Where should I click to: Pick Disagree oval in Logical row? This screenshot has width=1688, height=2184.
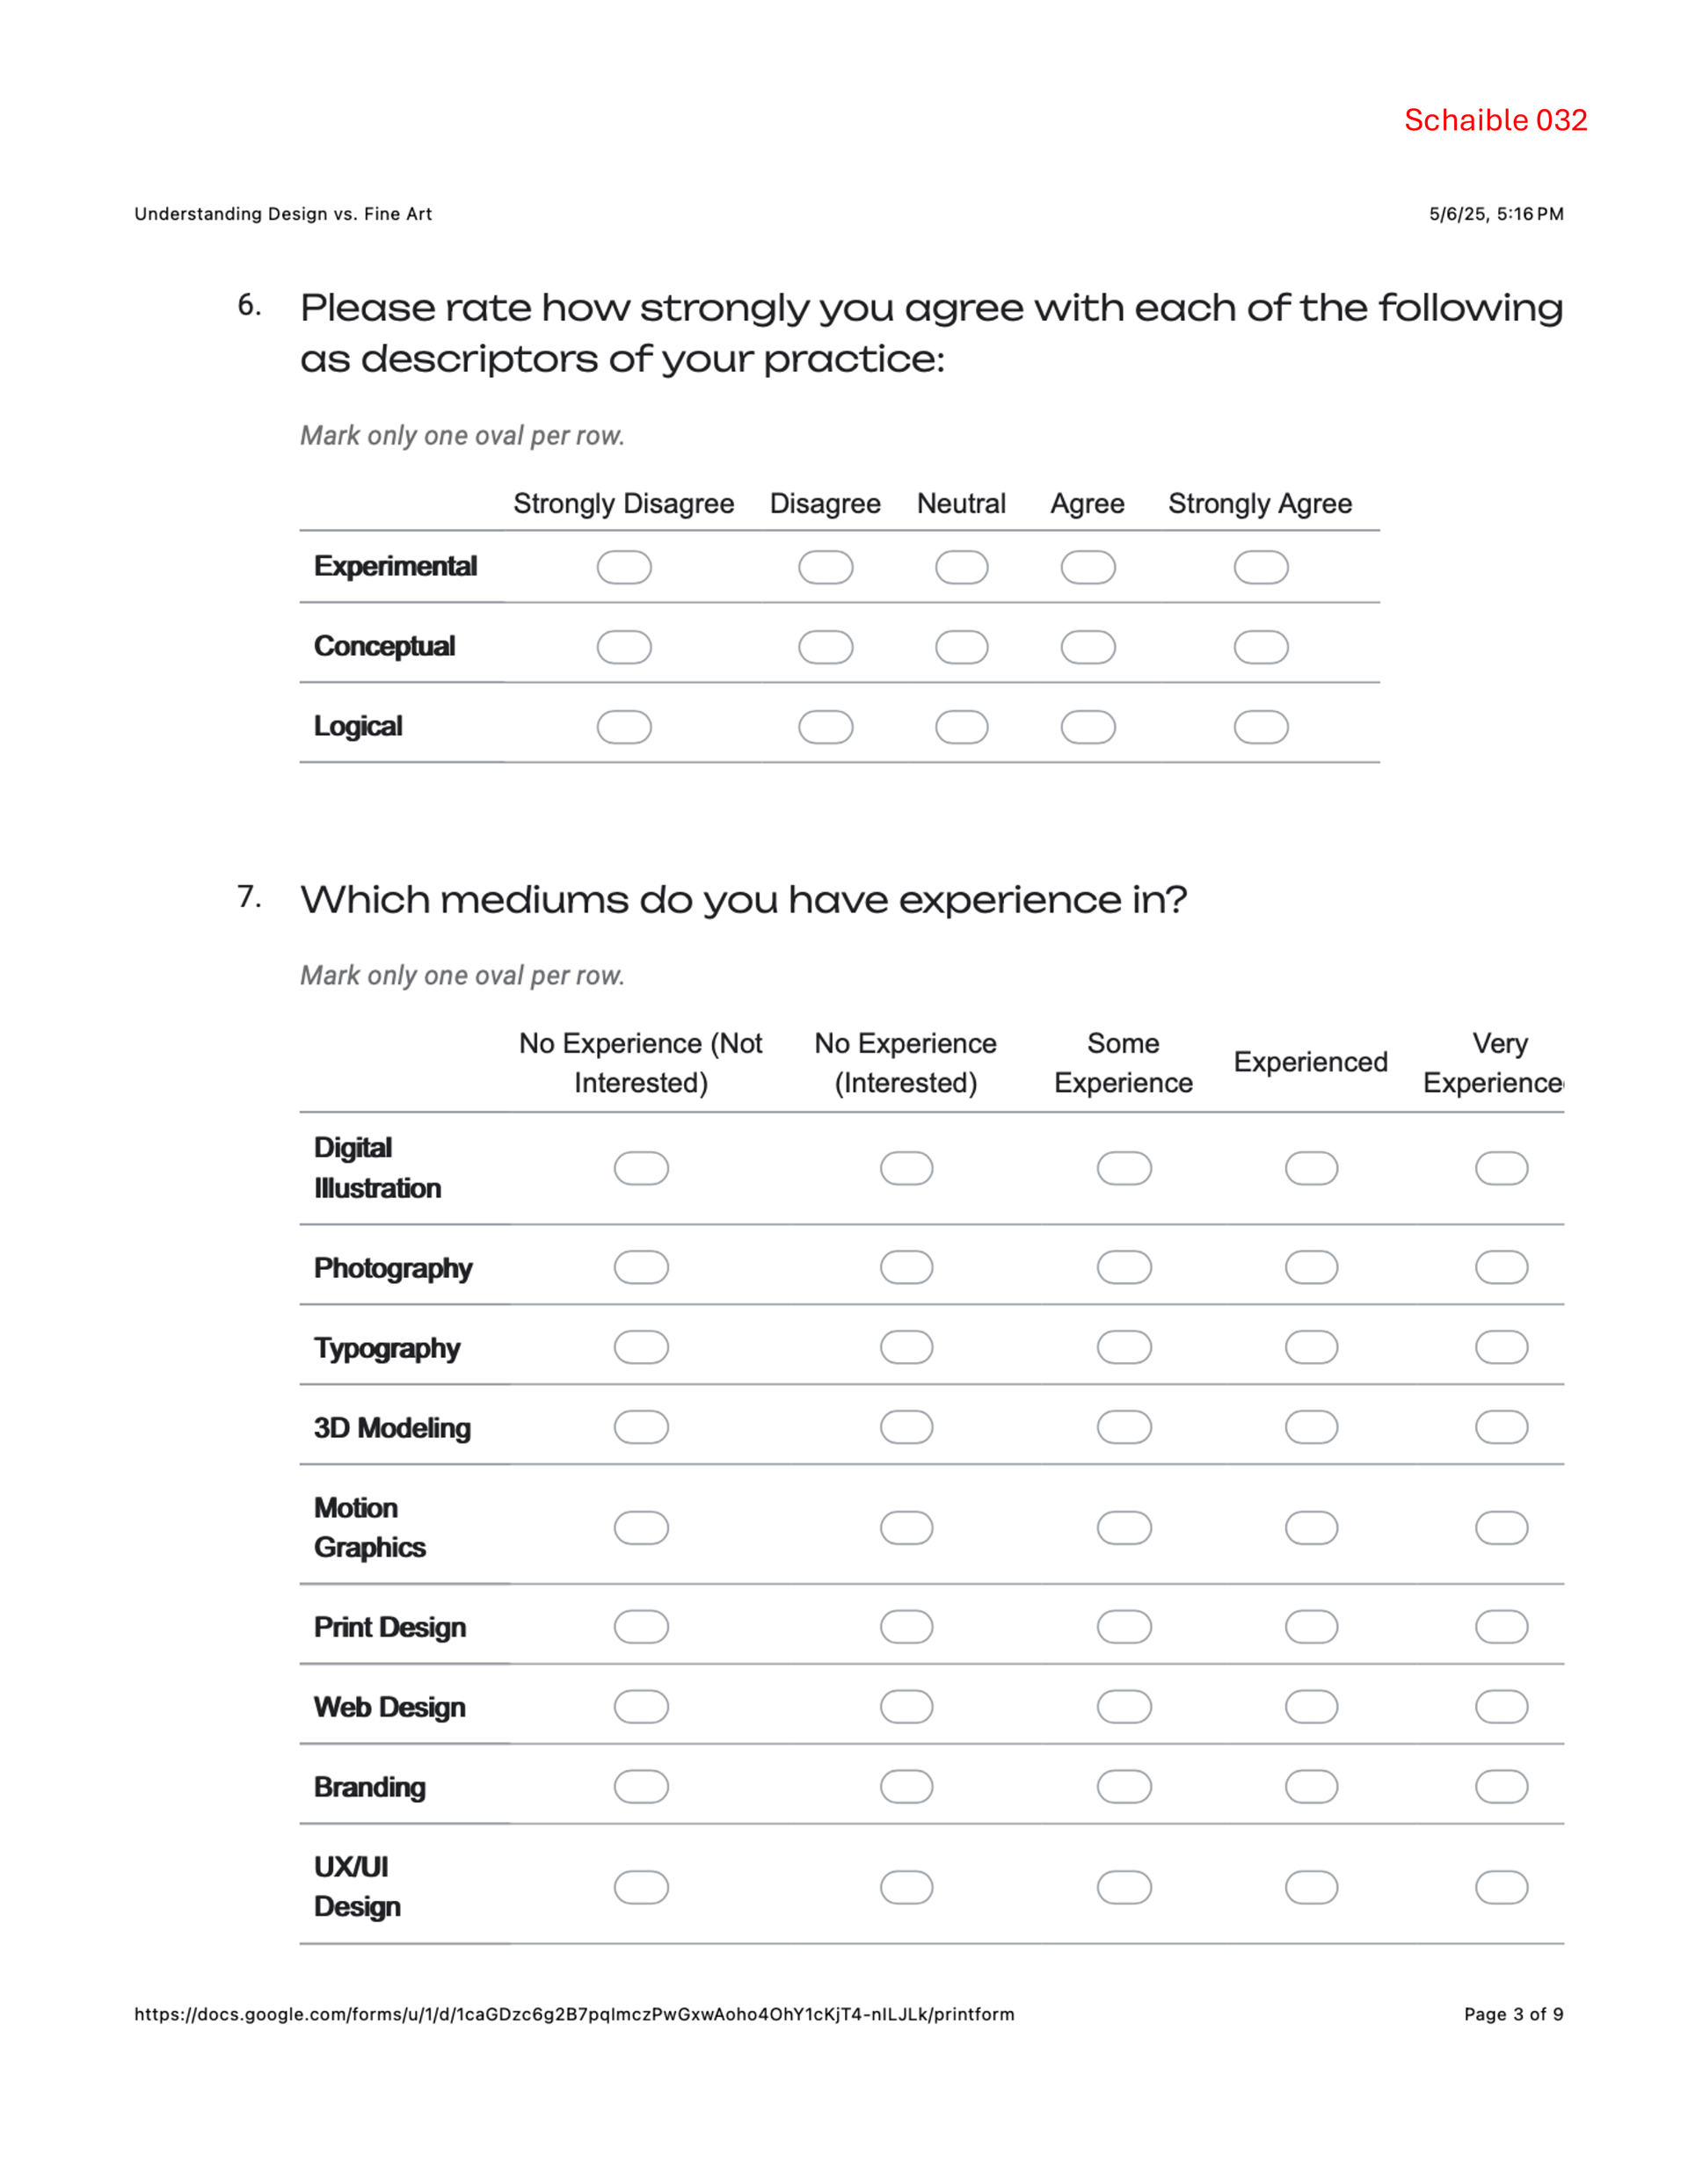pyautogui.click(x=826, y=727)
